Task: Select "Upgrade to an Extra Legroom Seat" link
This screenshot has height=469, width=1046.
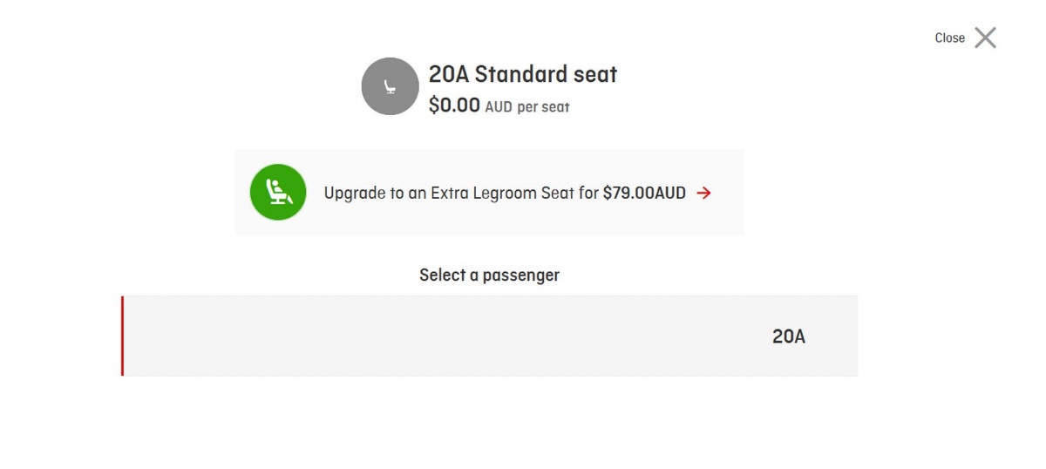Action: pyautogui.click(x=460, y=193)
